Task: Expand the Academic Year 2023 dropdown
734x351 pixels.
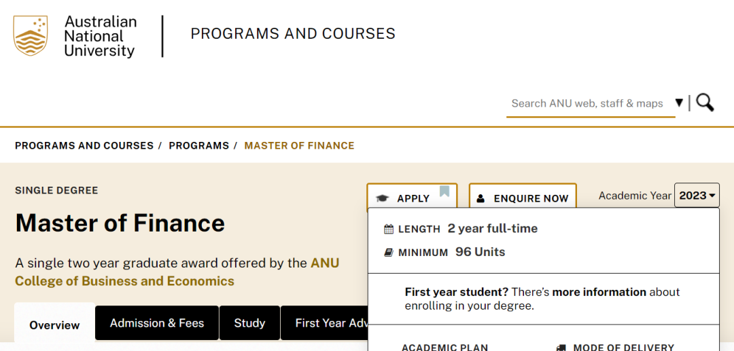Action: 697,196
